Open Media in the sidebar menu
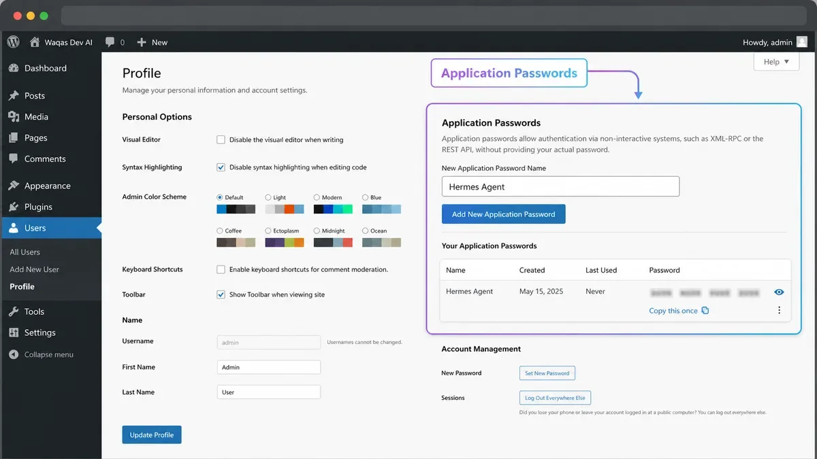This screenshot has width=817, height=459. coord(50,117)
